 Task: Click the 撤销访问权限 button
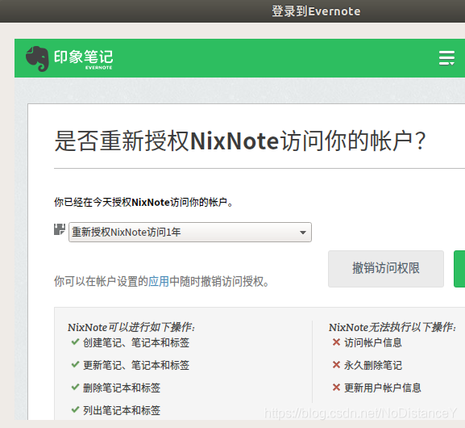tap(386, 269)
